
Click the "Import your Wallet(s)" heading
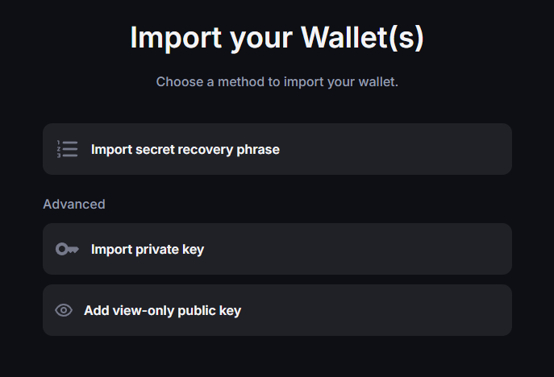point(277,39)
